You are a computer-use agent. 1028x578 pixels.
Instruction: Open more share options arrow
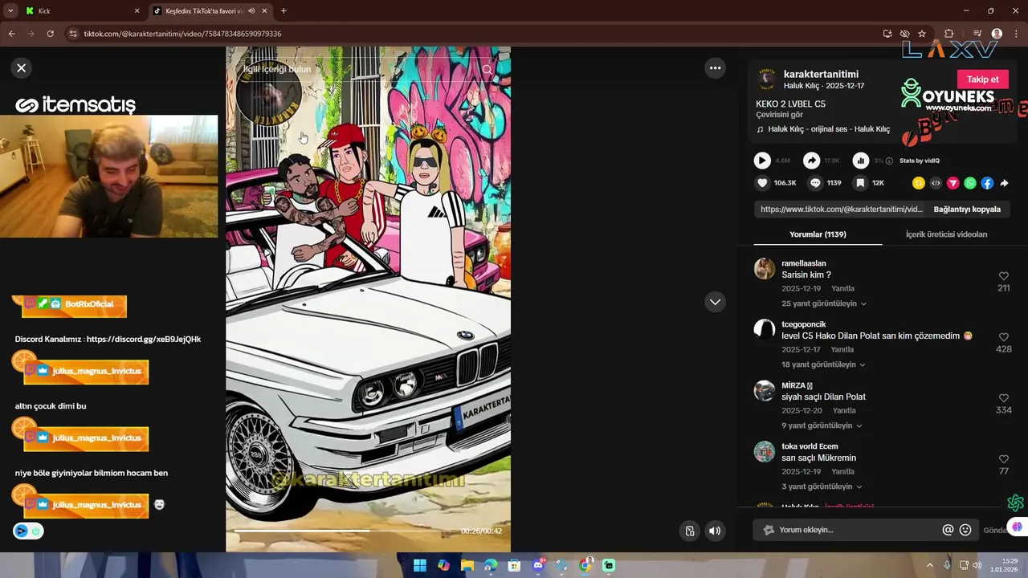(1004, 183)
